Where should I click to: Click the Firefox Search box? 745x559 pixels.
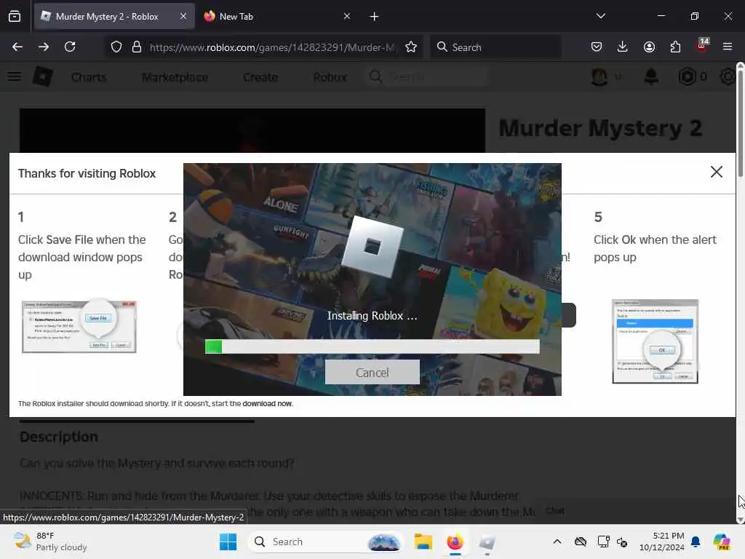tap(496, 47)
